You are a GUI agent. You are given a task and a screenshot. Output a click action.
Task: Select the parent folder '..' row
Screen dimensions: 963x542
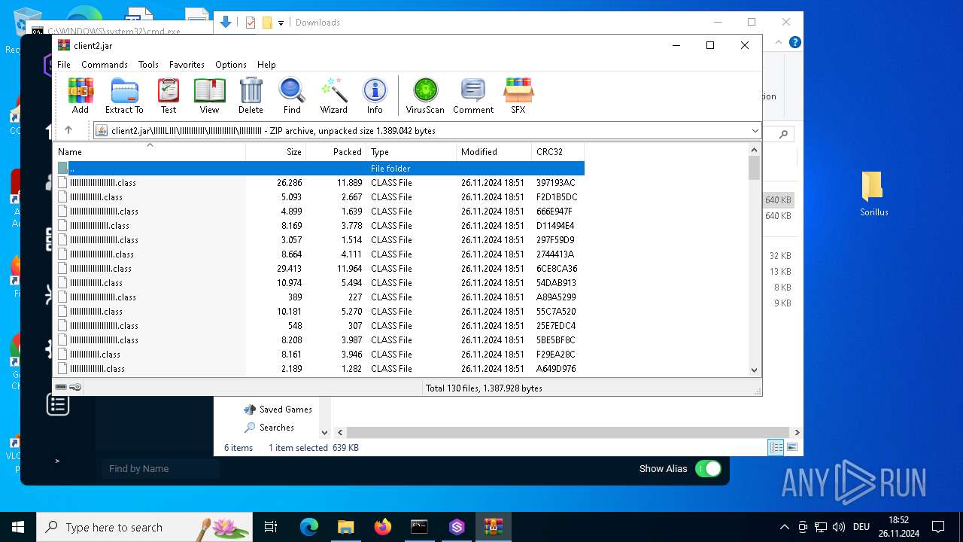point(320,169)
